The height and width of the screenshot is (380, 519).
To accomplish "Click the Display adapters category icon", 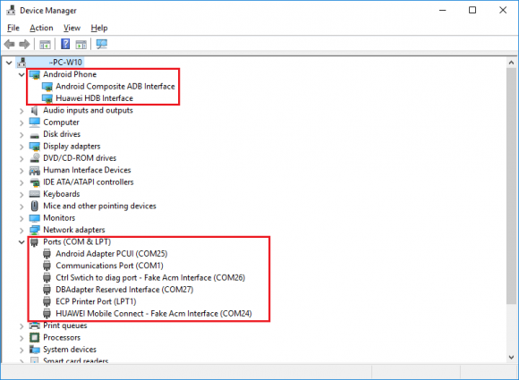I will point(34,146).
